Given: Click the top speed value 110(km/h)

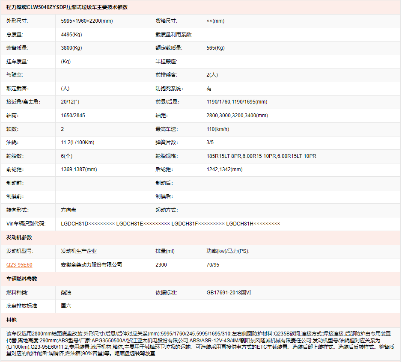Looking at the screenshot, I should [x=218, y=129].
